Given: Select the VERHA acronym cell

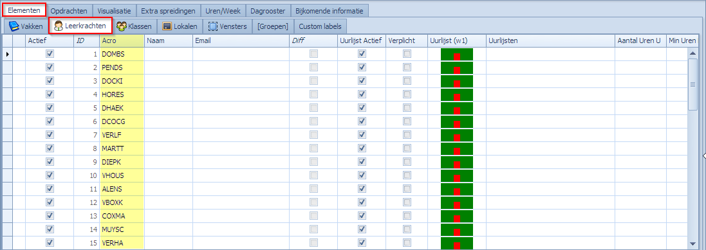Looking at the screenshot, I should pos(122,243).
